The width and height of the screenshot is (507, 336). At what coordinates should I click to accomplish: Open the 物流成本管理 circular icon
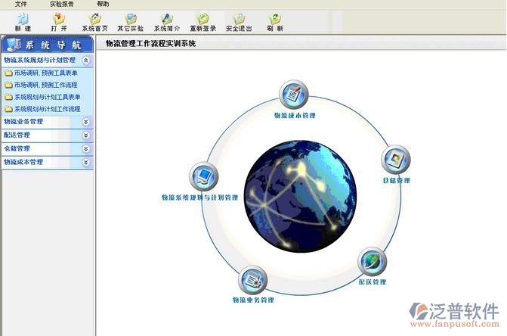[x=294, y=94]
